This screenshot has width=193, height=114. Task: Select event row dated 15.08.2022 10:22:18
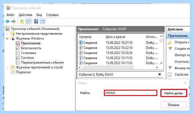(118, 48)
